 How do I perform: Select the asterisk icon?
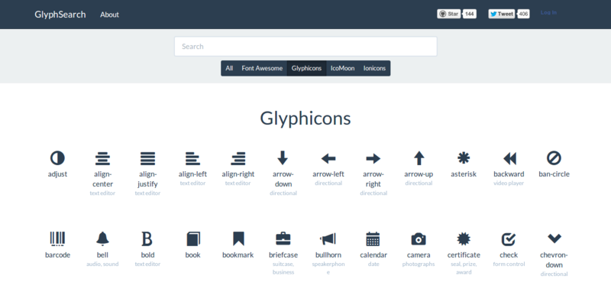pyautogui.click(x=464, y=158)
